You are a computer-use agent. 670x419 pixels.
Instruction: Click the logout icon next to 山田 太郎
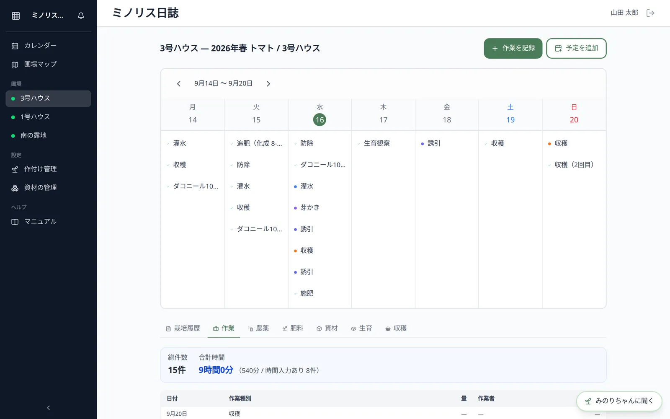pos(650,13)
